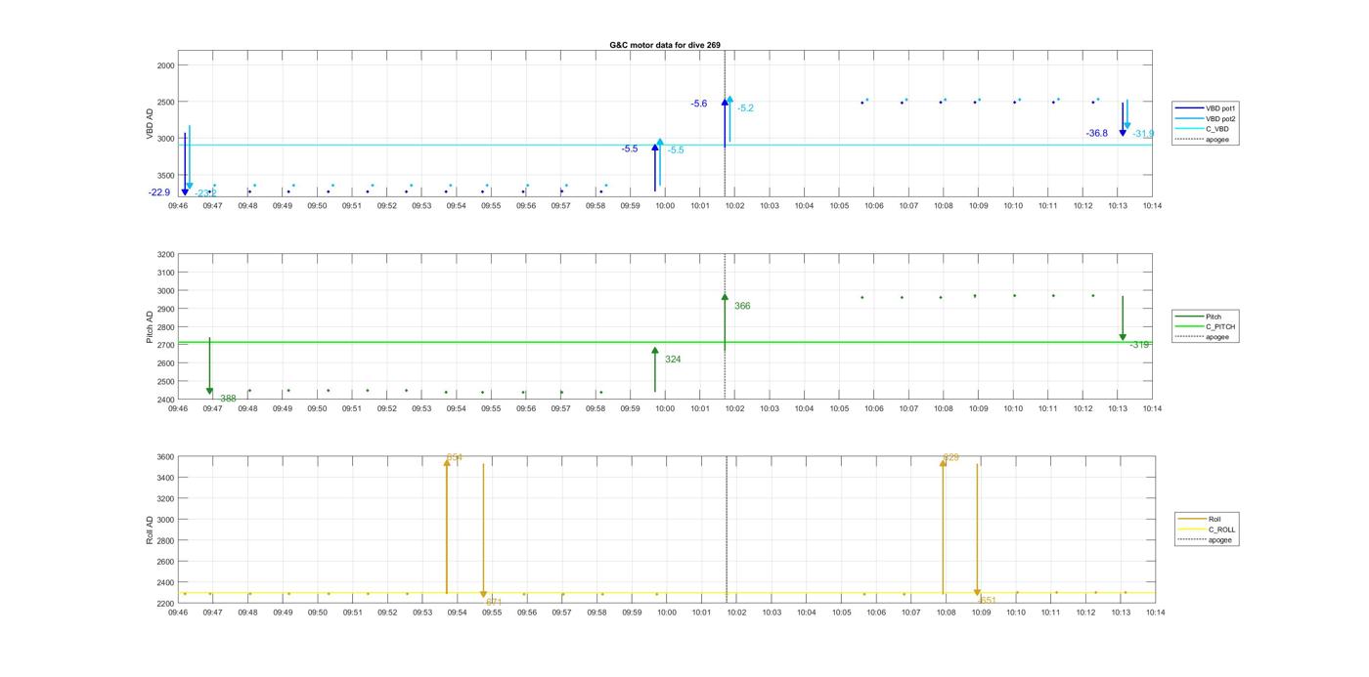Click the '-36.8' value label
This screenshot has height=677, width=1369.
coord(1097,133)
